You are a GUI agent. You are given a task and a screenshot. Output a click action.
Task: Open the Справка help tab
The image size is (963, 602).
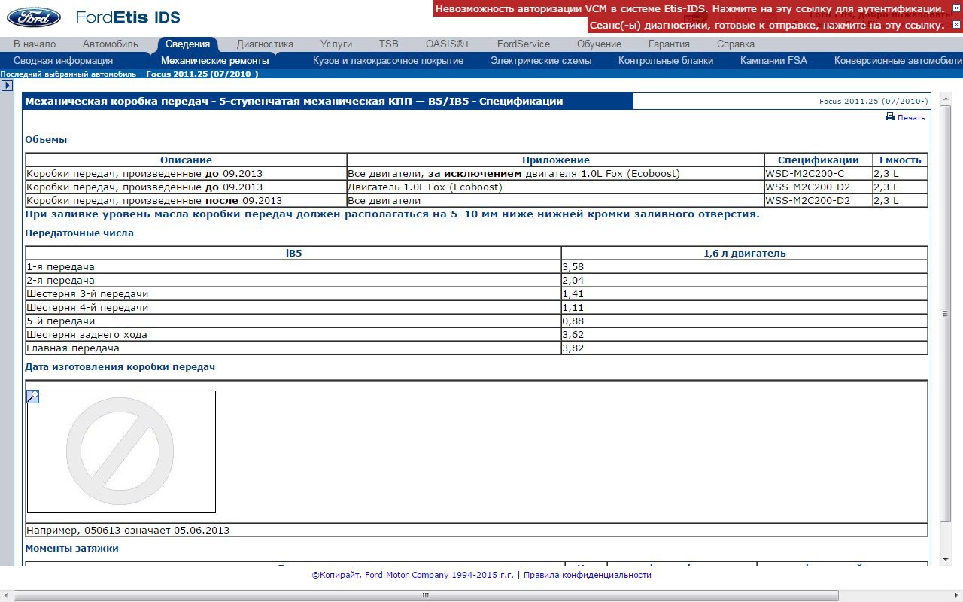736,44
